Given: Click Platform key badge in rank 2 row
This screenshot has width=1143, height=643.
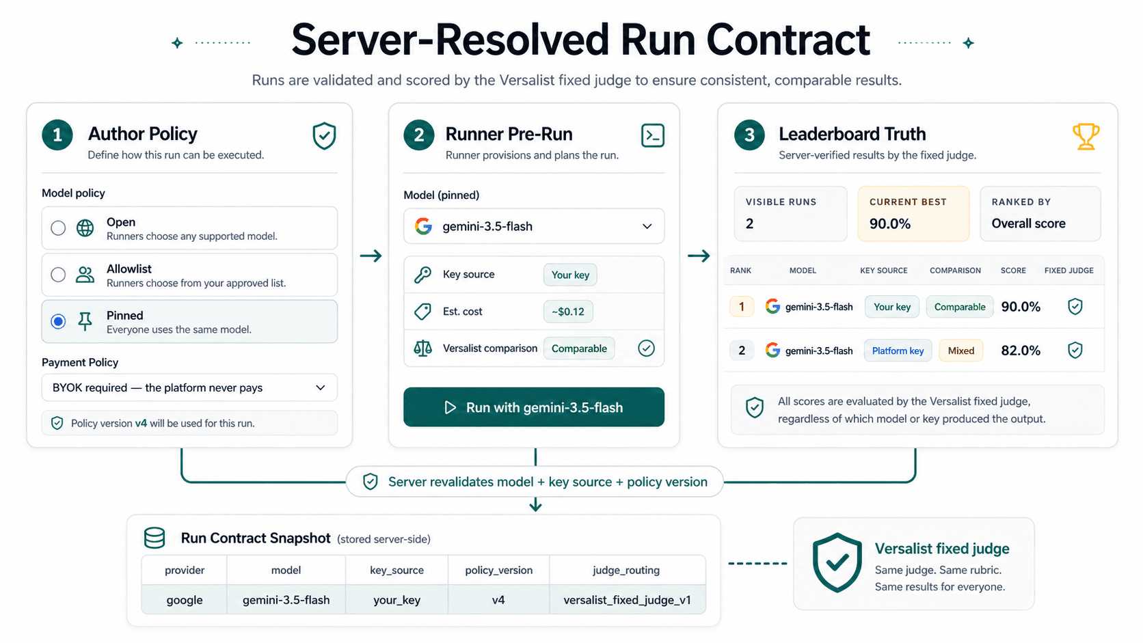Looking at the screenshot, I should (898, 351).
